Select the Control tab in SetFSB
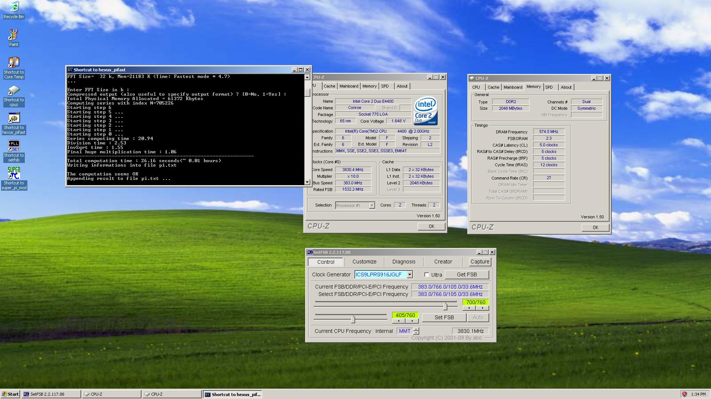Screen dimensions: 711x399 pos(326,262)
